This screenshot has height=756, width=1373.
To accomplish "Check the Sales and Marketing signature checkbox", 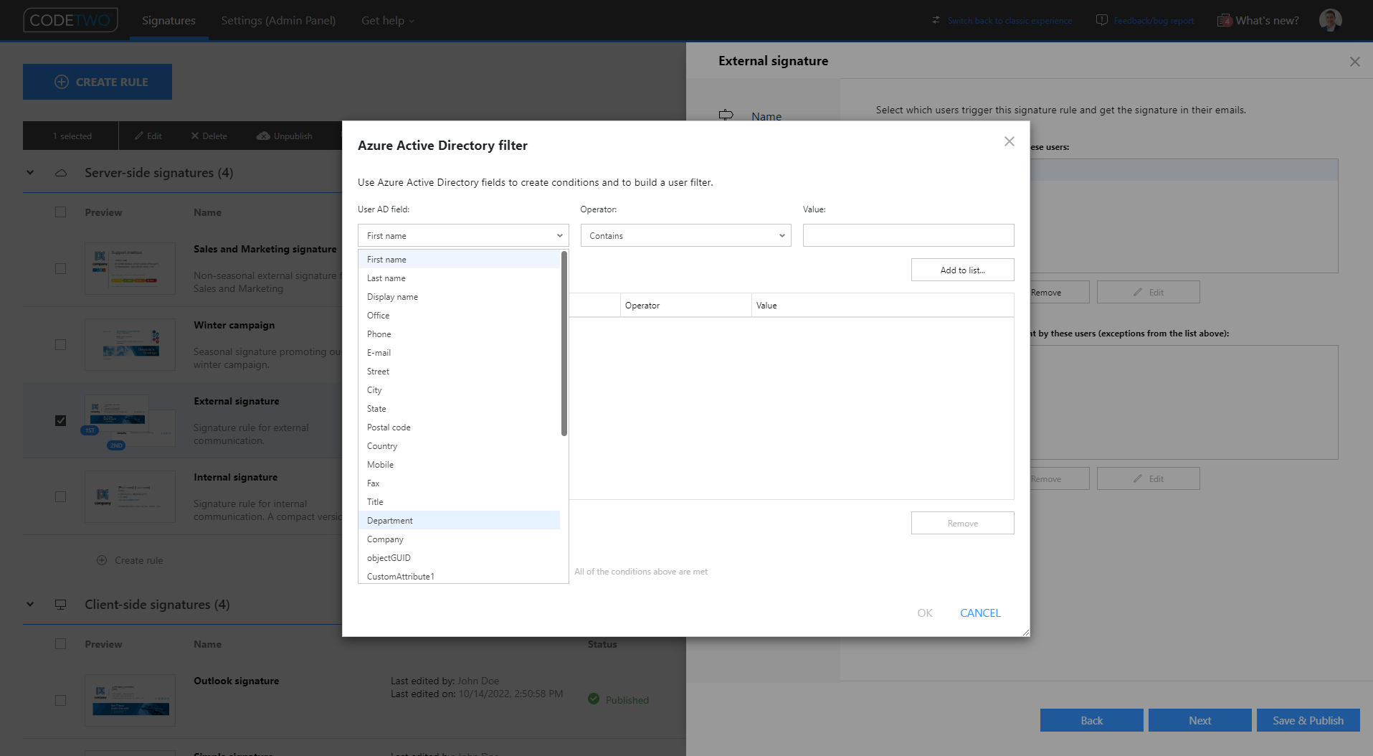I will pyautogui.click(x=61, y=268).
